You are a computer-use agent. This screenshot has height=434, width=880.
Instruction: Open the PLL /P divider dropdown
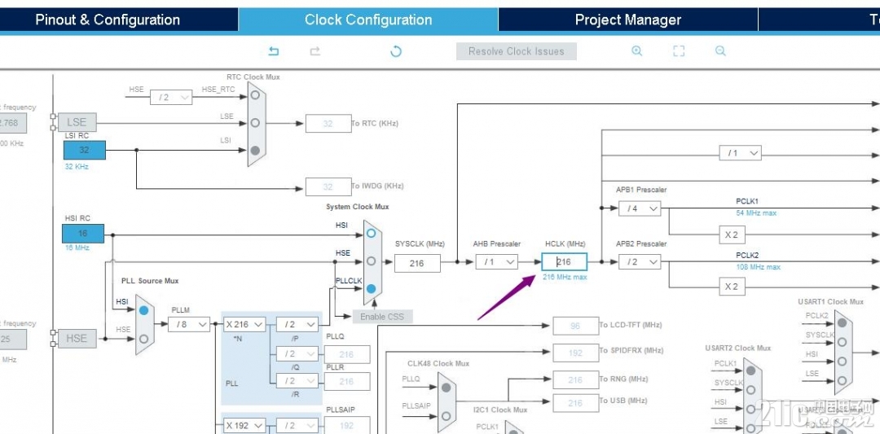tap(297, 324)
